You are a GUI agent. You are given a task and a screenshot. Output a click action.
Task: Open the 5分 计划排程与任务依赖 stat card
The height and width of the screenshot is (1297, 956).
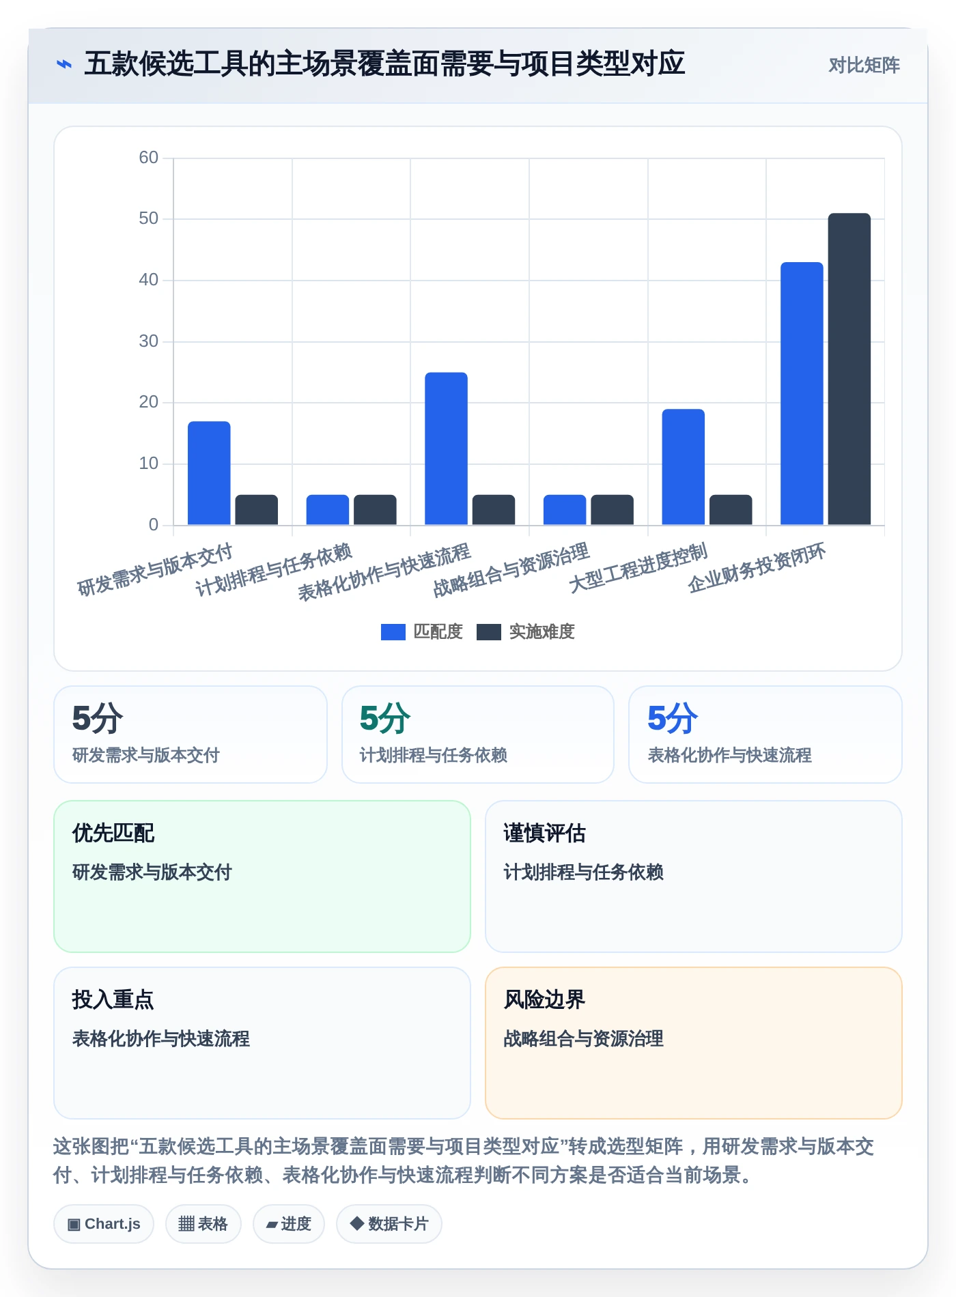(x=478, y=735)
